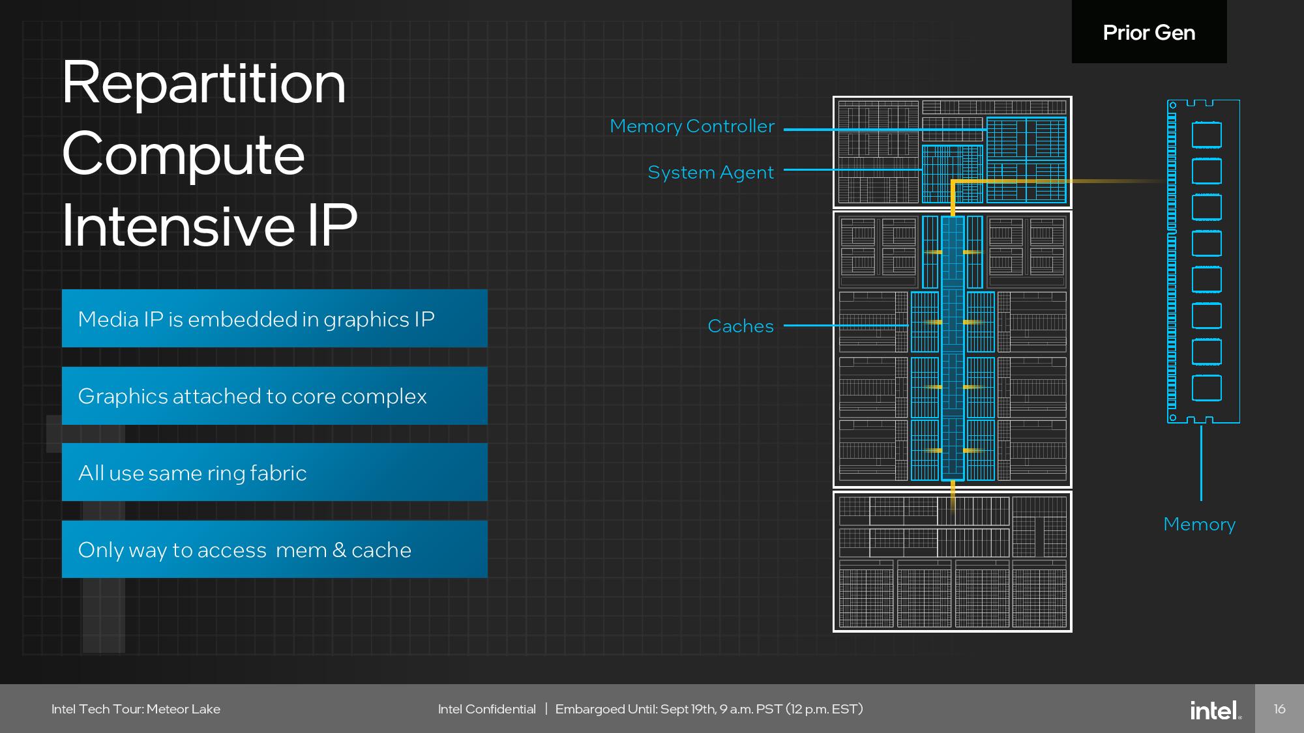Click the Intel logo in footer

click(x=1215, y=710)
